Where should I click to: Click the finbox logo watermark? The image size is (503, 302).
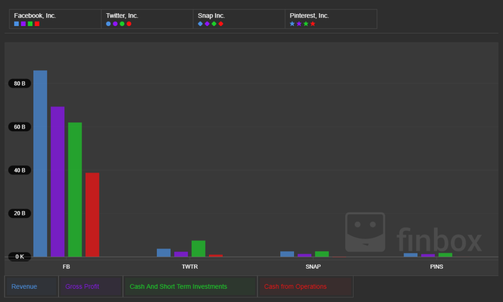tap(413, 233)
